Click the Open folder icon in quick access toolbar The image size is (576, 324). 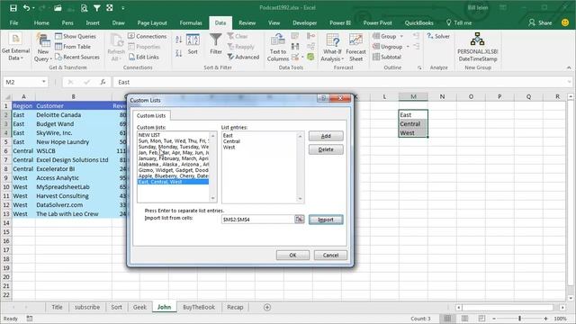point(58,8)
